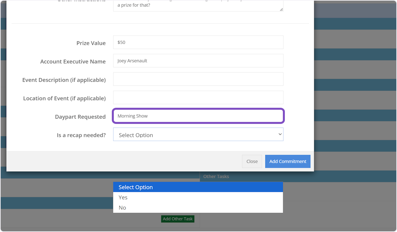Focus the Prize Value field showing $50

coord(198,43)
